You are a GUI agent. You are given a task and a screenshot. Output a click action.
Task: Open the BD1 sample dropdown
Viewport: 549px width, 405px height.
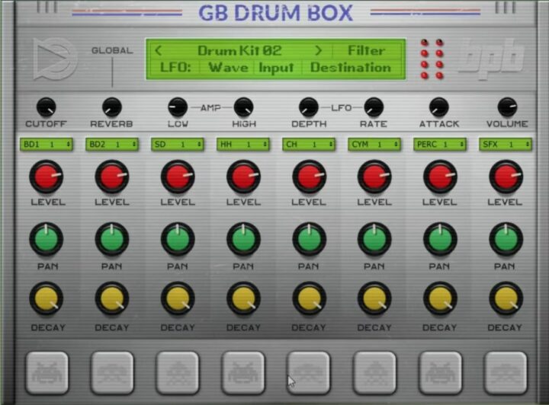pyautogui.click(x=47, y=144)
